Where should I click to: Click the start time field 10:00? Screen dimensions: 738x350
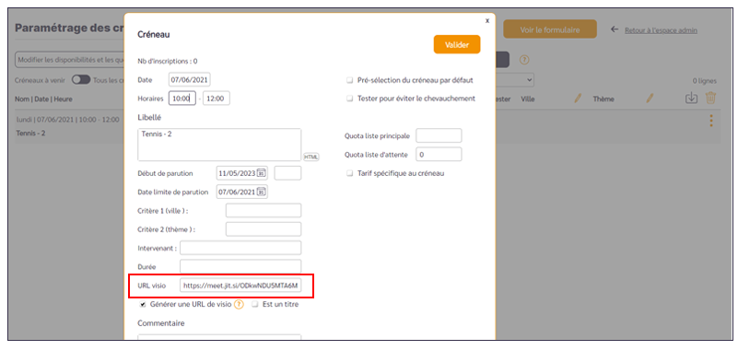point(182,99)
